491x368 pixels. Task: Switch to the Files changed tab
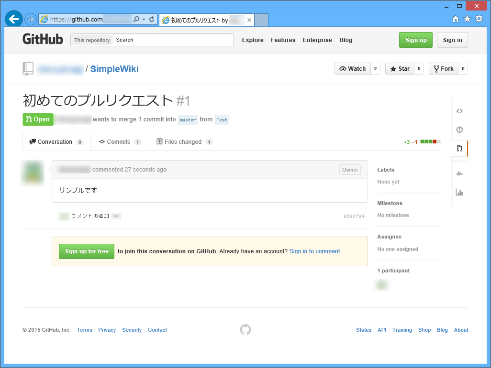(184, 142)
